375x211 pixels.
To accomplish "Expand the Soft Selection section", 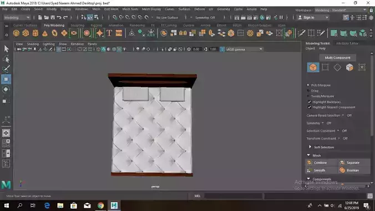I will (310, 147).
